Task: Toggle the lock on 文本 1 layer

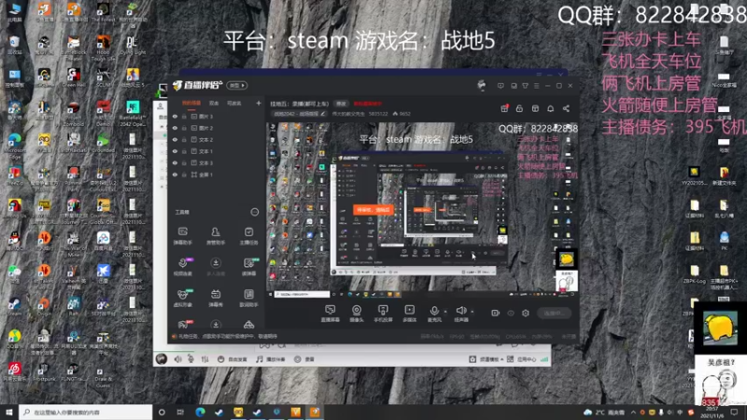Action: [x=184, y=151]
